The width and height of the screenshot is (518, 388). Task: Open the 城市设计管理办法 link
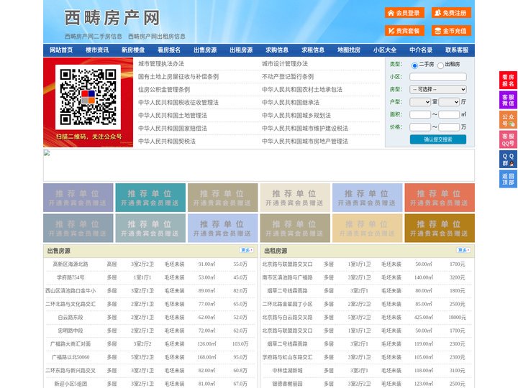(x=285, y=64)
